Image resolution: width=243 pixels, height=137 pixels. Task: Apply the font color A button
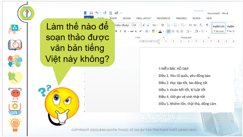(x=160, y=31)
